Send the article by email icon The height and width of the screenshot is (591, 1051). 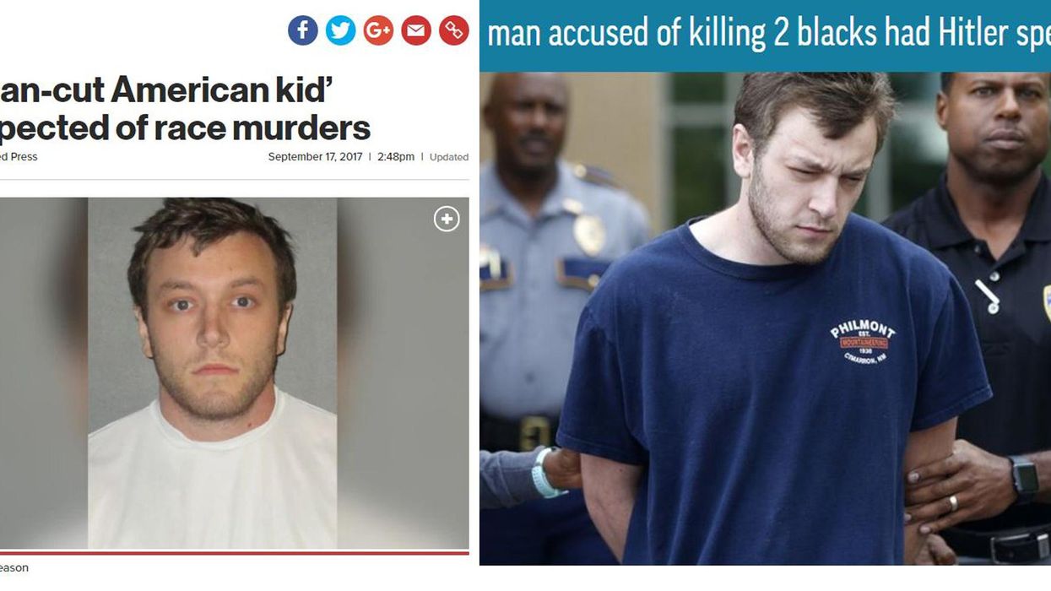[416, 30]
